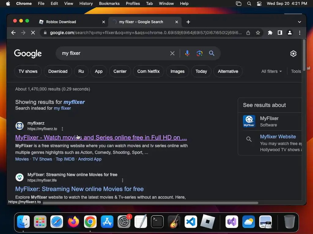The width and height of the screenshot is (313, 234).
Task: Open the Top IMDB sitelink
Action: coord(65,159)
